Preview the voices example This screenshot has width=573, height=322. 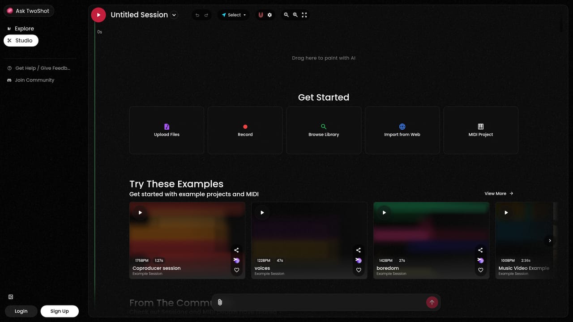coord(262,212)
